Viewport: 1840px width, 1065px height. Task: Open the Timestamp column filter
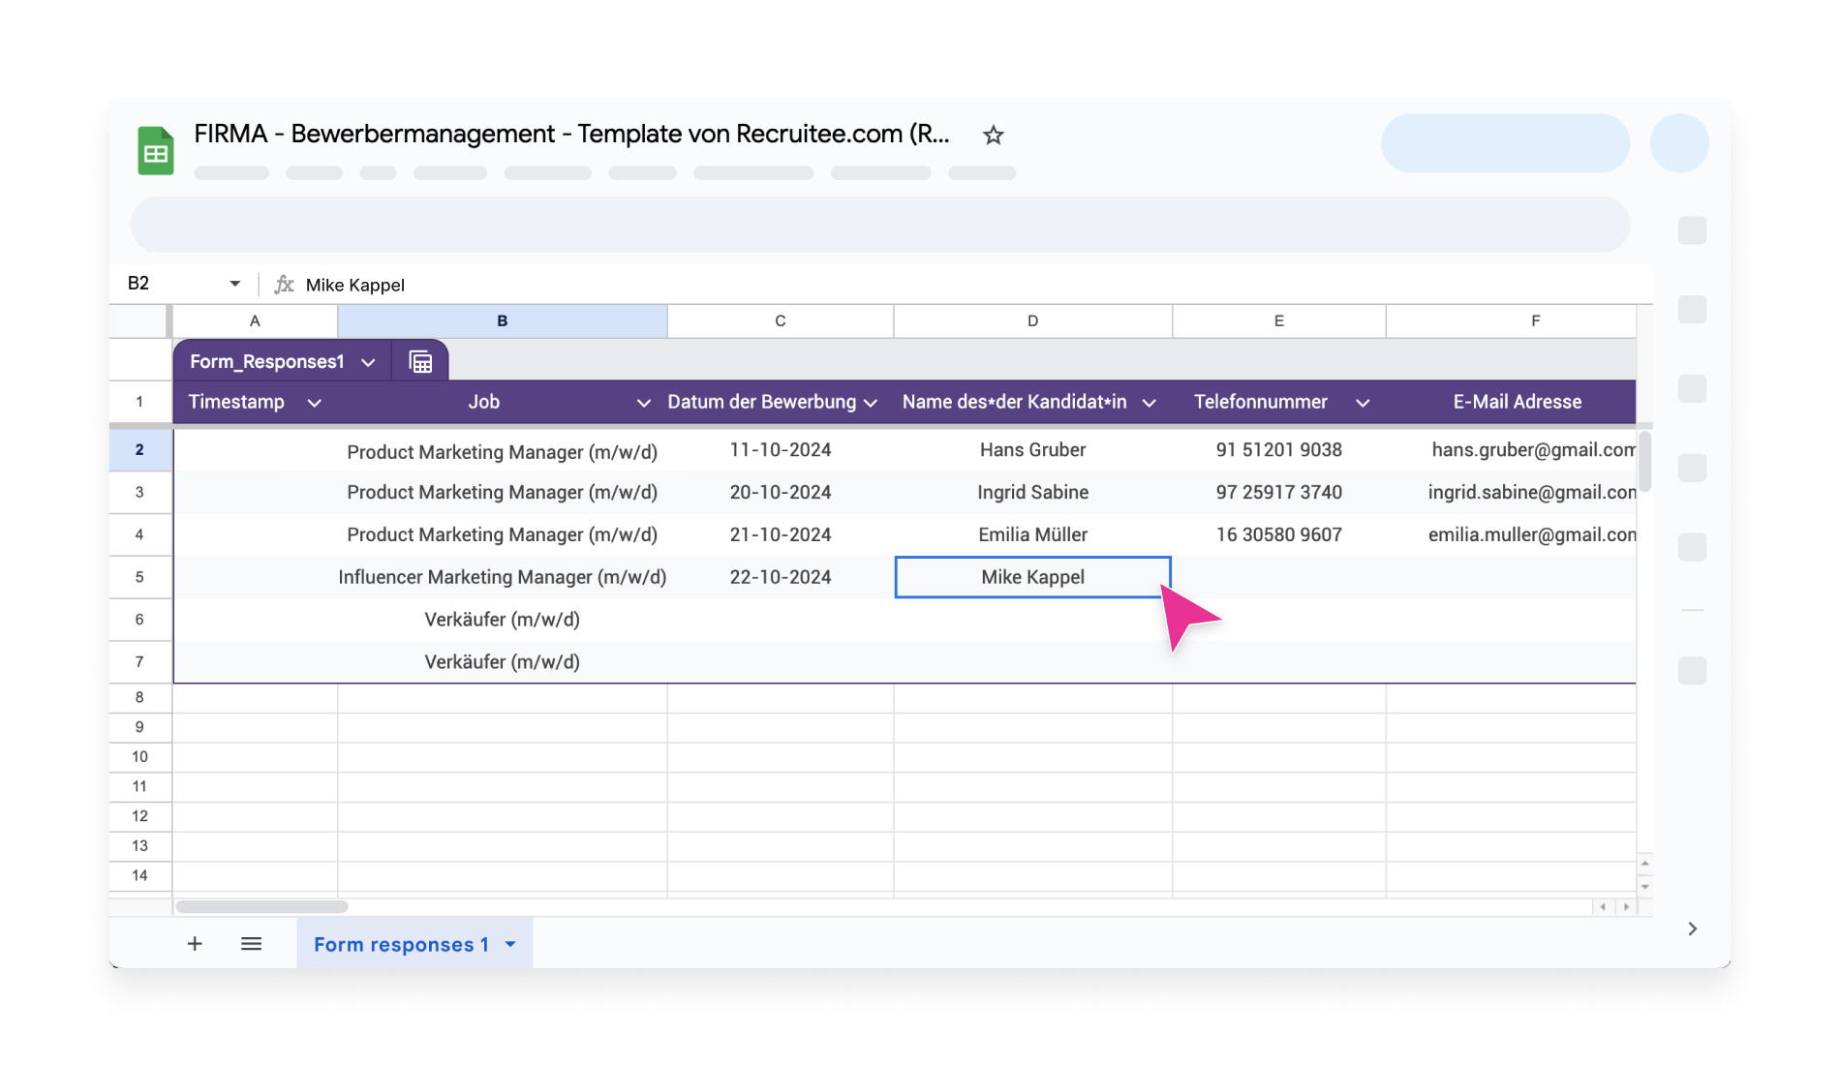point(313,402)
